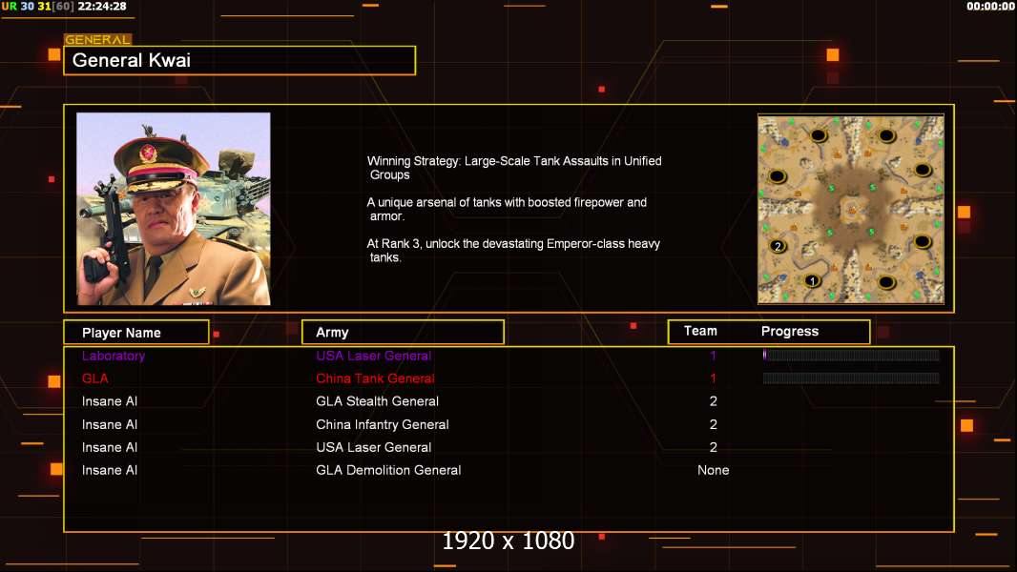1017x572 pixels.
Task: Click team number for Laboratory row
Action: point(713,356)
